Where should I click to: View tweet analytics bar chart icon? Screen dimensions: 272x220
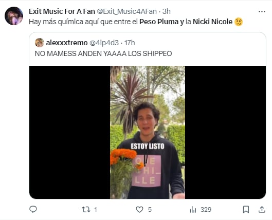(193, 209)
